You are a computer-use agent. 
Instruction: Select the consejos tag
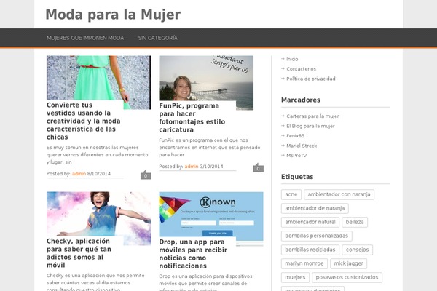point(358,250)
